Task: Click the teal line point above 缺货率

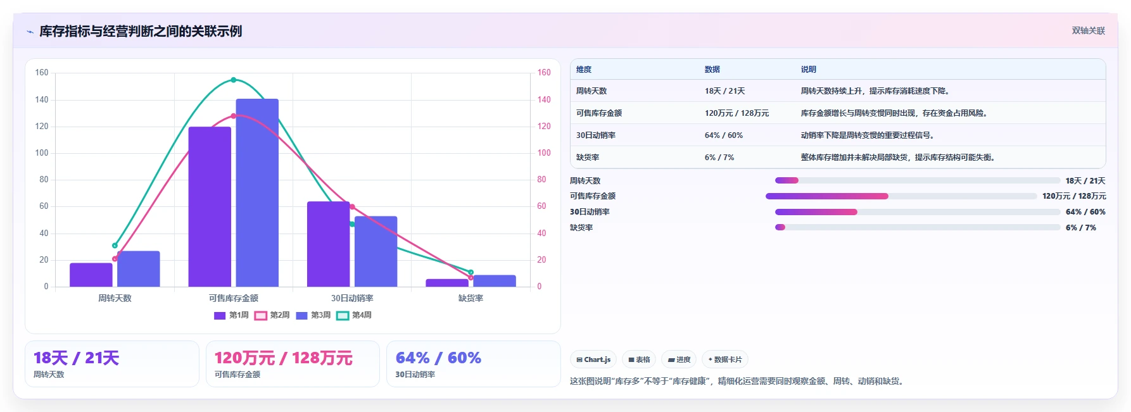Action: (471, 272)
